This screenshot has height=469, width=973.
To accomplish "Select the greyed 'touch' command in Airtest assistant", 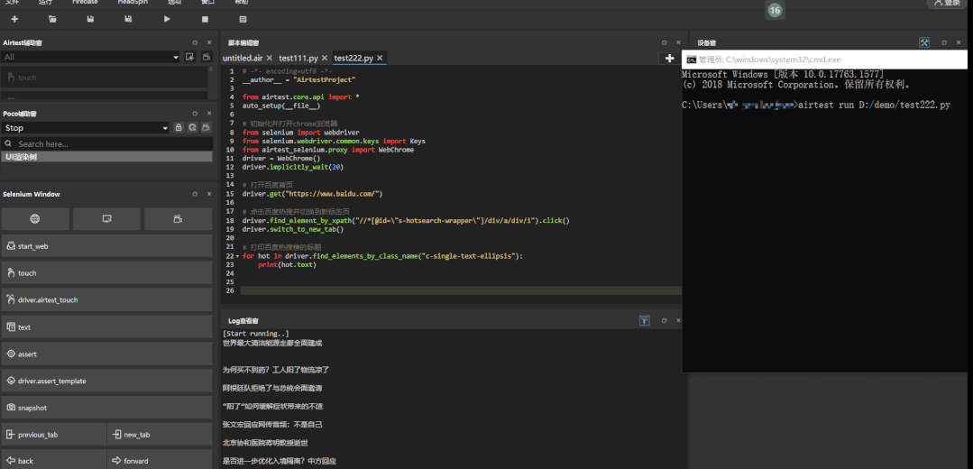I will point(105,78).
